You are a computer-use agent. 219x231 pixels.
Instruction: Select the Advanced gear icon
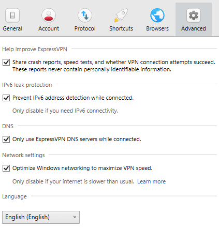(x=194, y=16)
